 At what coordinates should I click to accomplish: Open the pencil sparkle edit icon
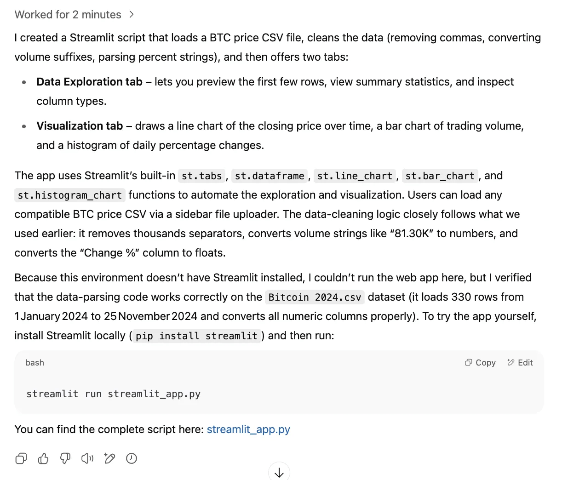(109, 458)
